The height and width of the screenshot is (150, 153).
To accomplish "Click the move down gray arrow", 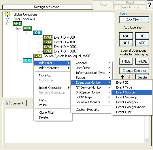I will pyautogui.click(x=129, y=77).
